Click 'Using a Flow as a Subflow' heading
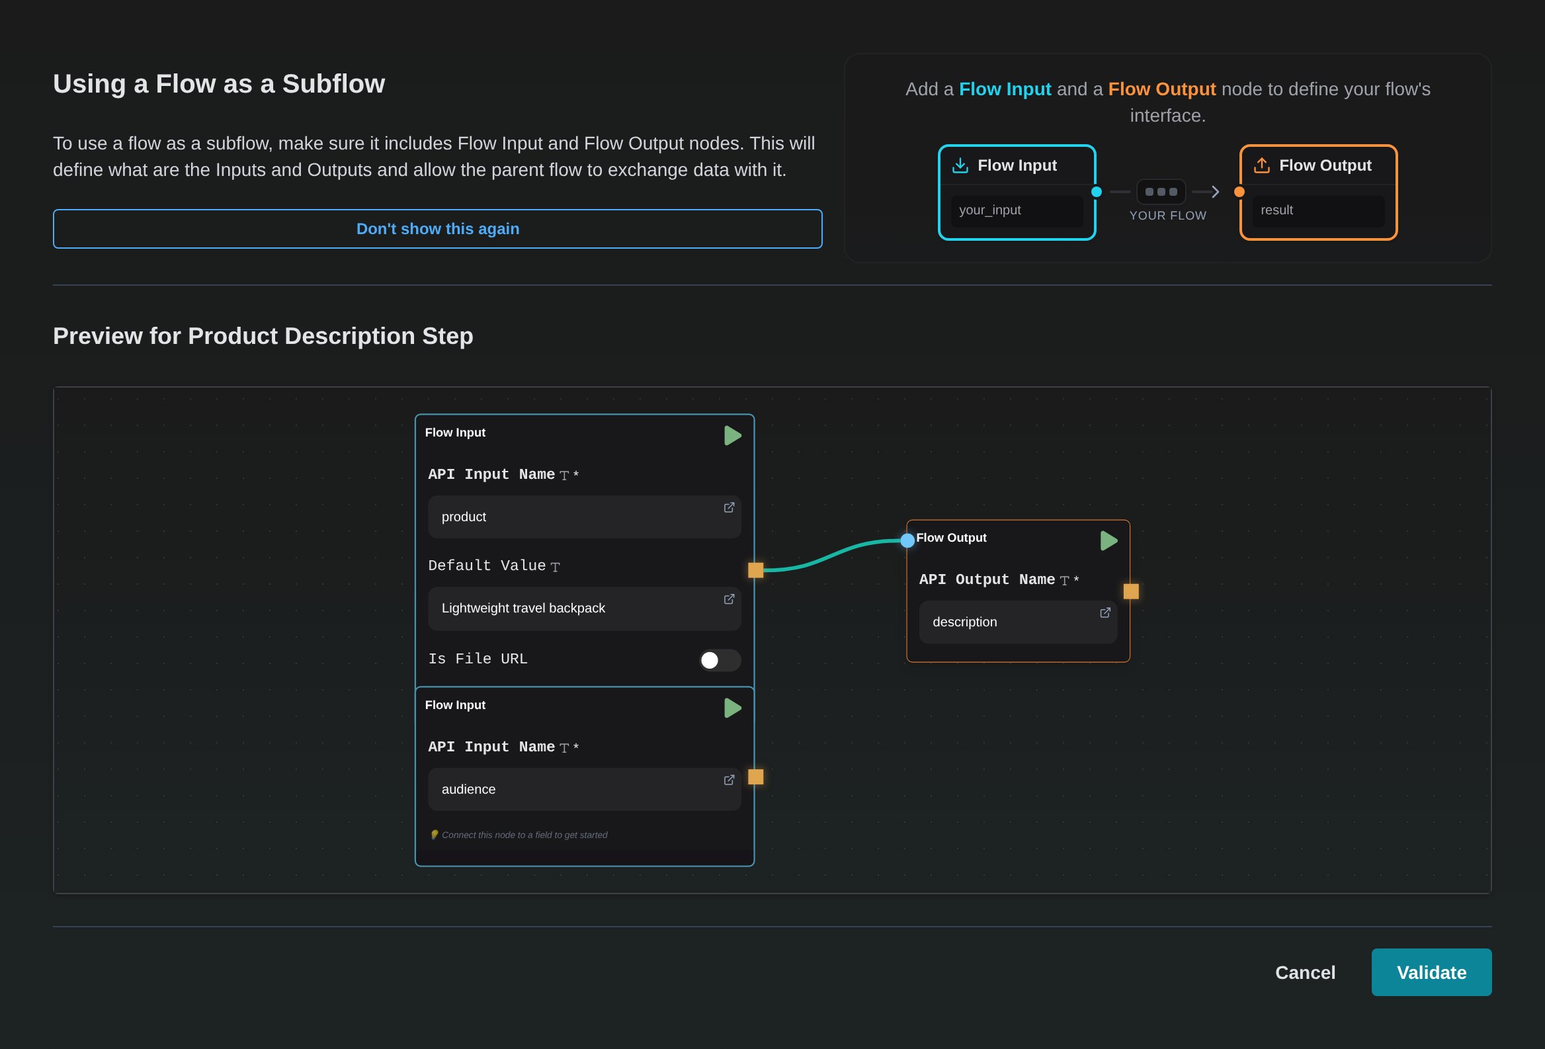 (x=220, y=85)
